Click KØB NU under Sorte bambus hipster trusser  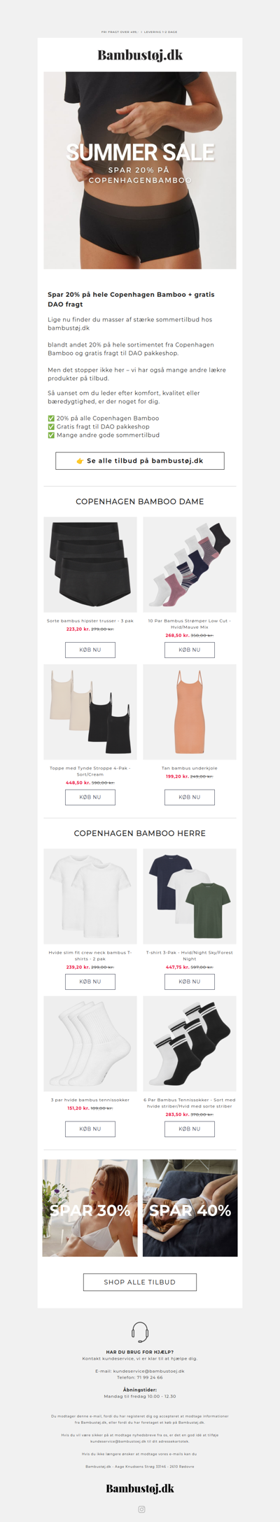(90, 650)
